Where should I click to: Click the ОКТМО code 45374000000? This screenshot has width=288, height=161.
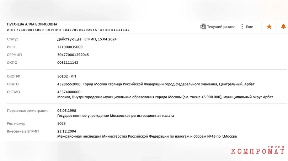pyautogui.click(x=69, y=92)
